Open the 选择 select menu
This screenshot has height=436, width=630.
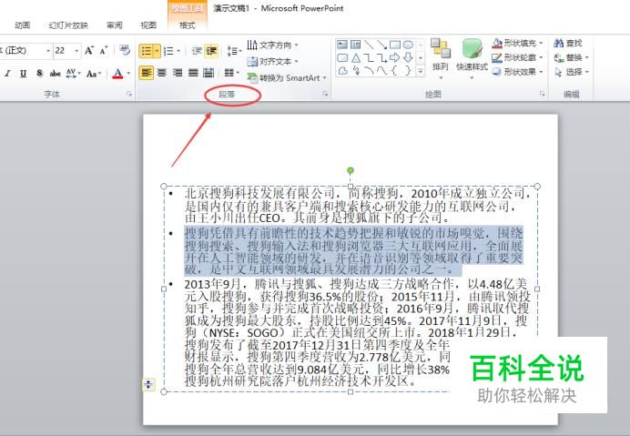coord(571,72)
